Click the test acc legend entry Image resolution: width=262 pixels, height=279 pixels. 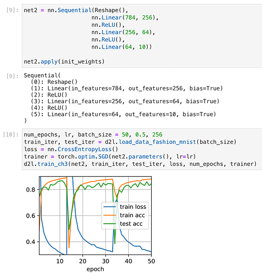123,224
